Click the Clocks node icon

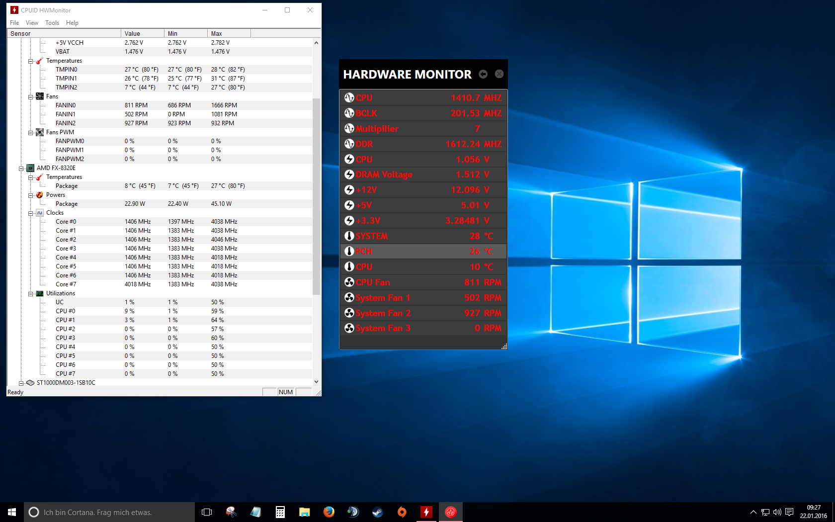coord(40,213)
